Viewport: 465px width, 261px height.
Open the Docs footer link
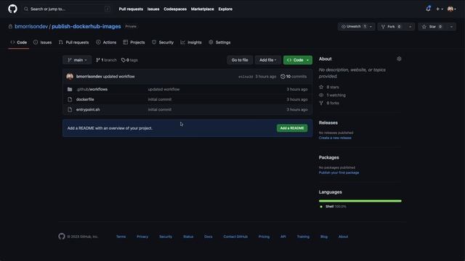point(209,237)
